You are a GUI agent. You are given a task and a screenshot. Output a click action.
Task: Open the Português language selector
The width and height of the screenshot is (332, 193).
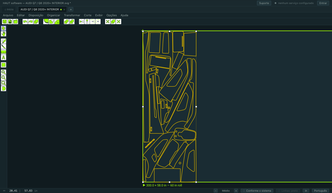(x=320, y=191)
